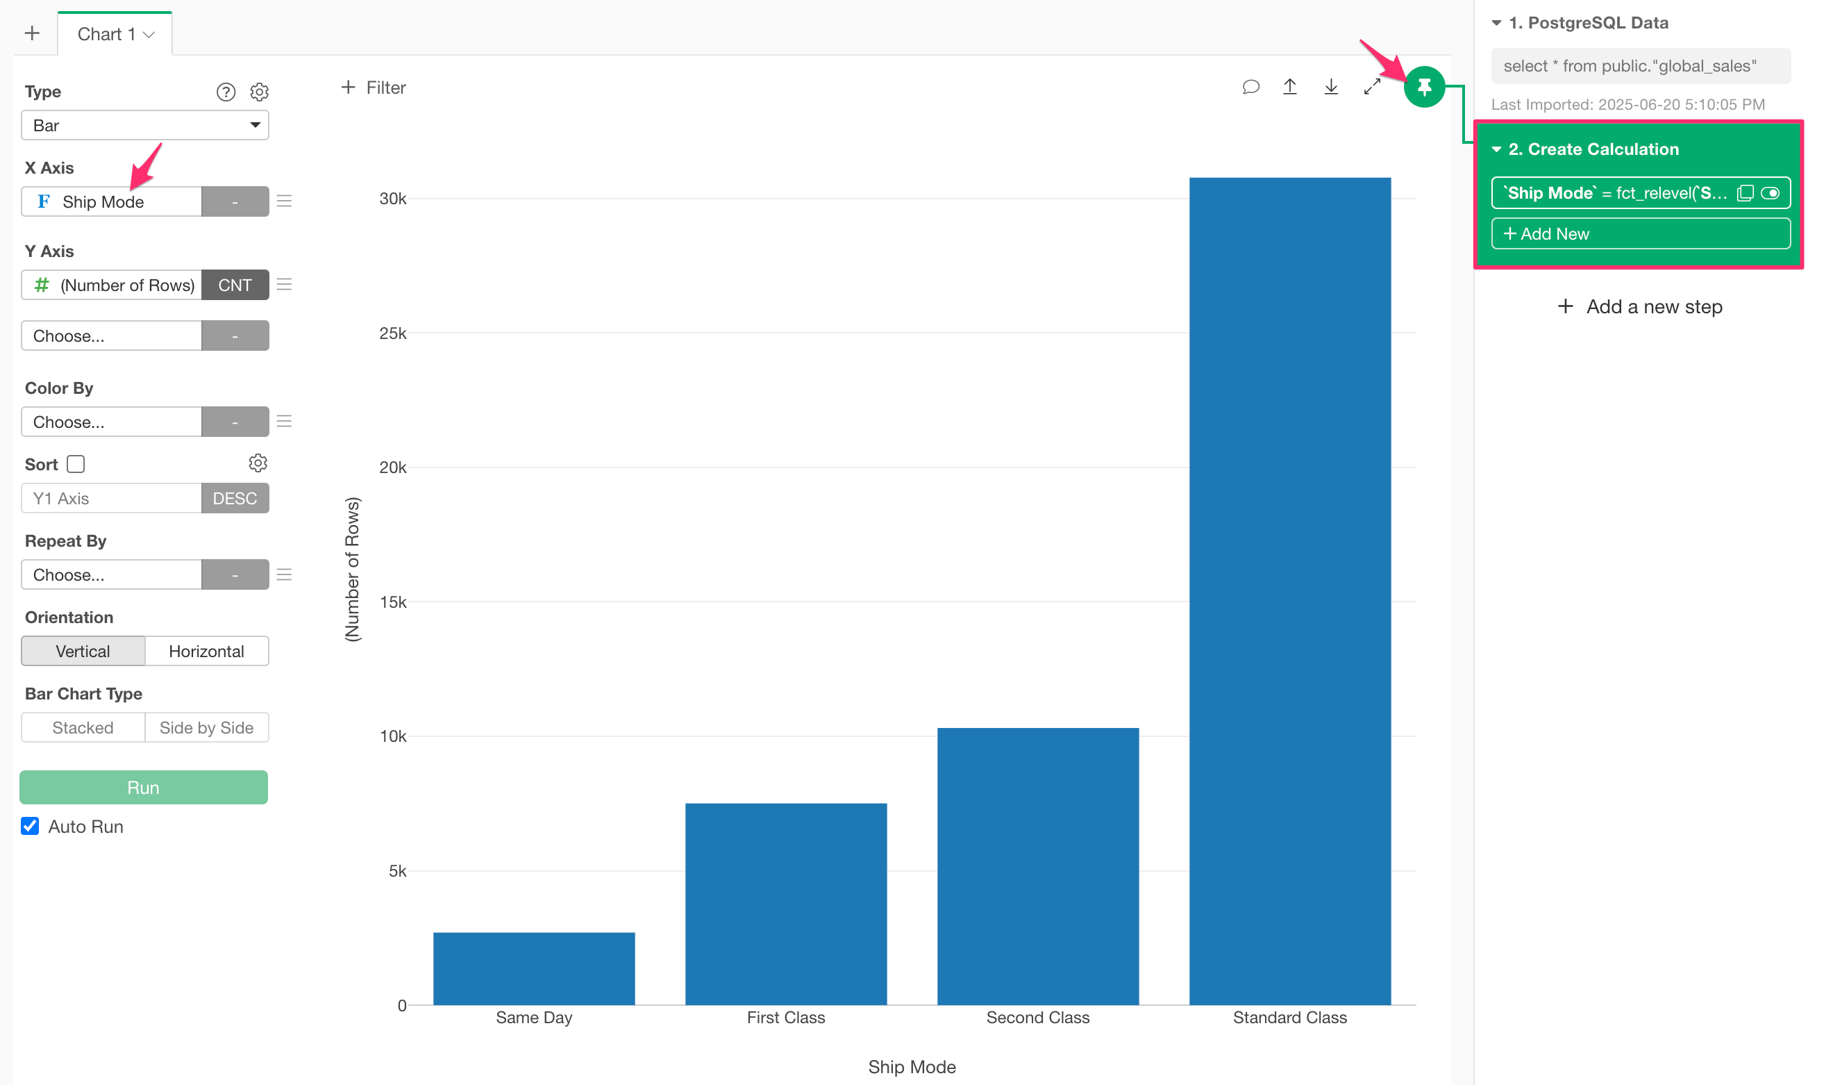Toggle the Ship Mode step switch
1833x1085 pixels.
tap(1771, 193)
